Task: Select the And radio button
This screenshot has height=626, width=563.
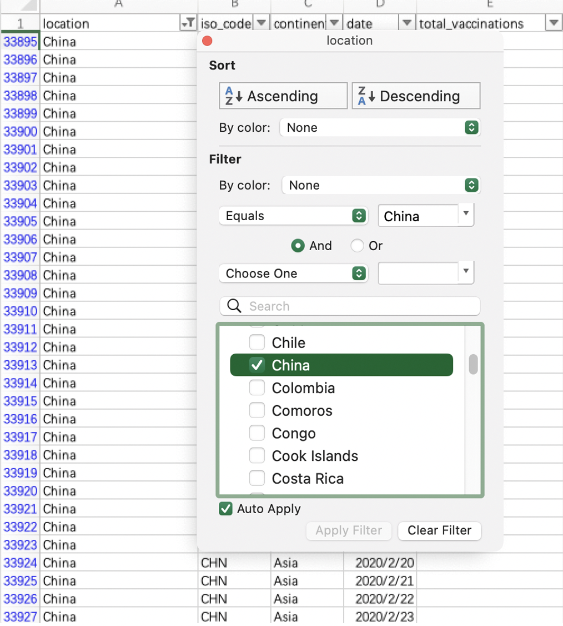Action: coord(298,246)
